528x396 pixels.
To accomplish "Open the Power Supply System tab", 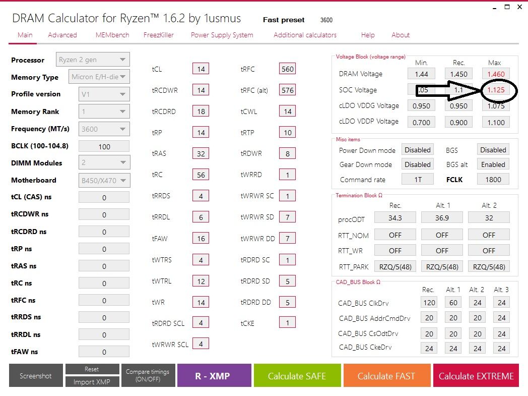I will tap(222, 35).
